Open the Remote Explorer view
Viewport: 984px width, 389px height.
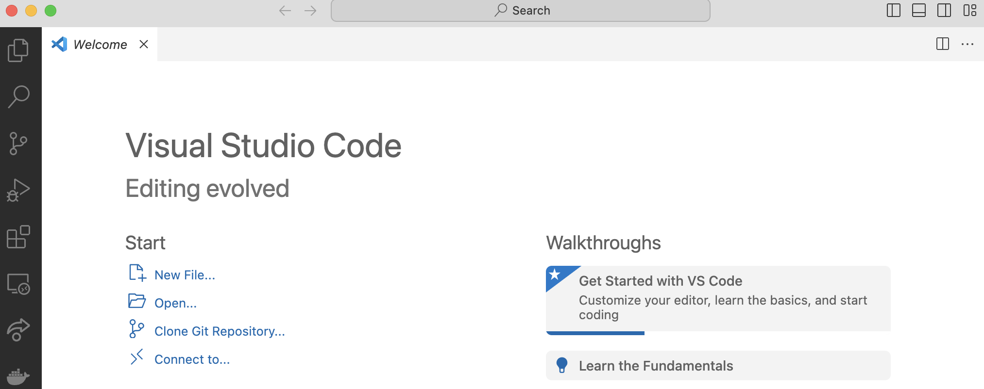(18, 284)
